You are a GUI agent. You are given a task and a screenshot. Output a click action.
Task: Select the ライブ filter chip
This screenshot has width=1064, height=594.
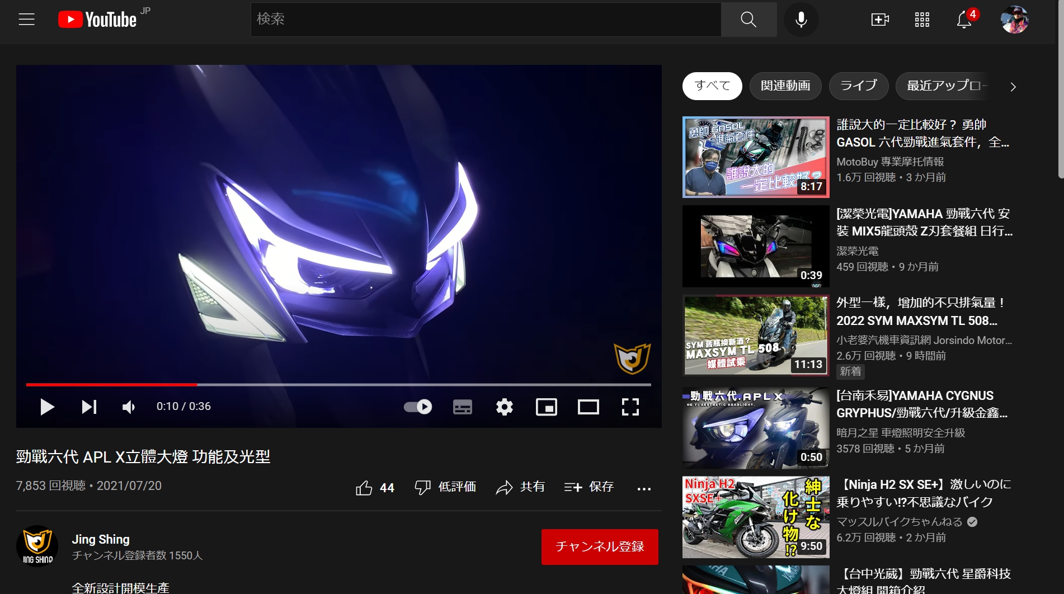pyautogui.click(x=859, y=86)
